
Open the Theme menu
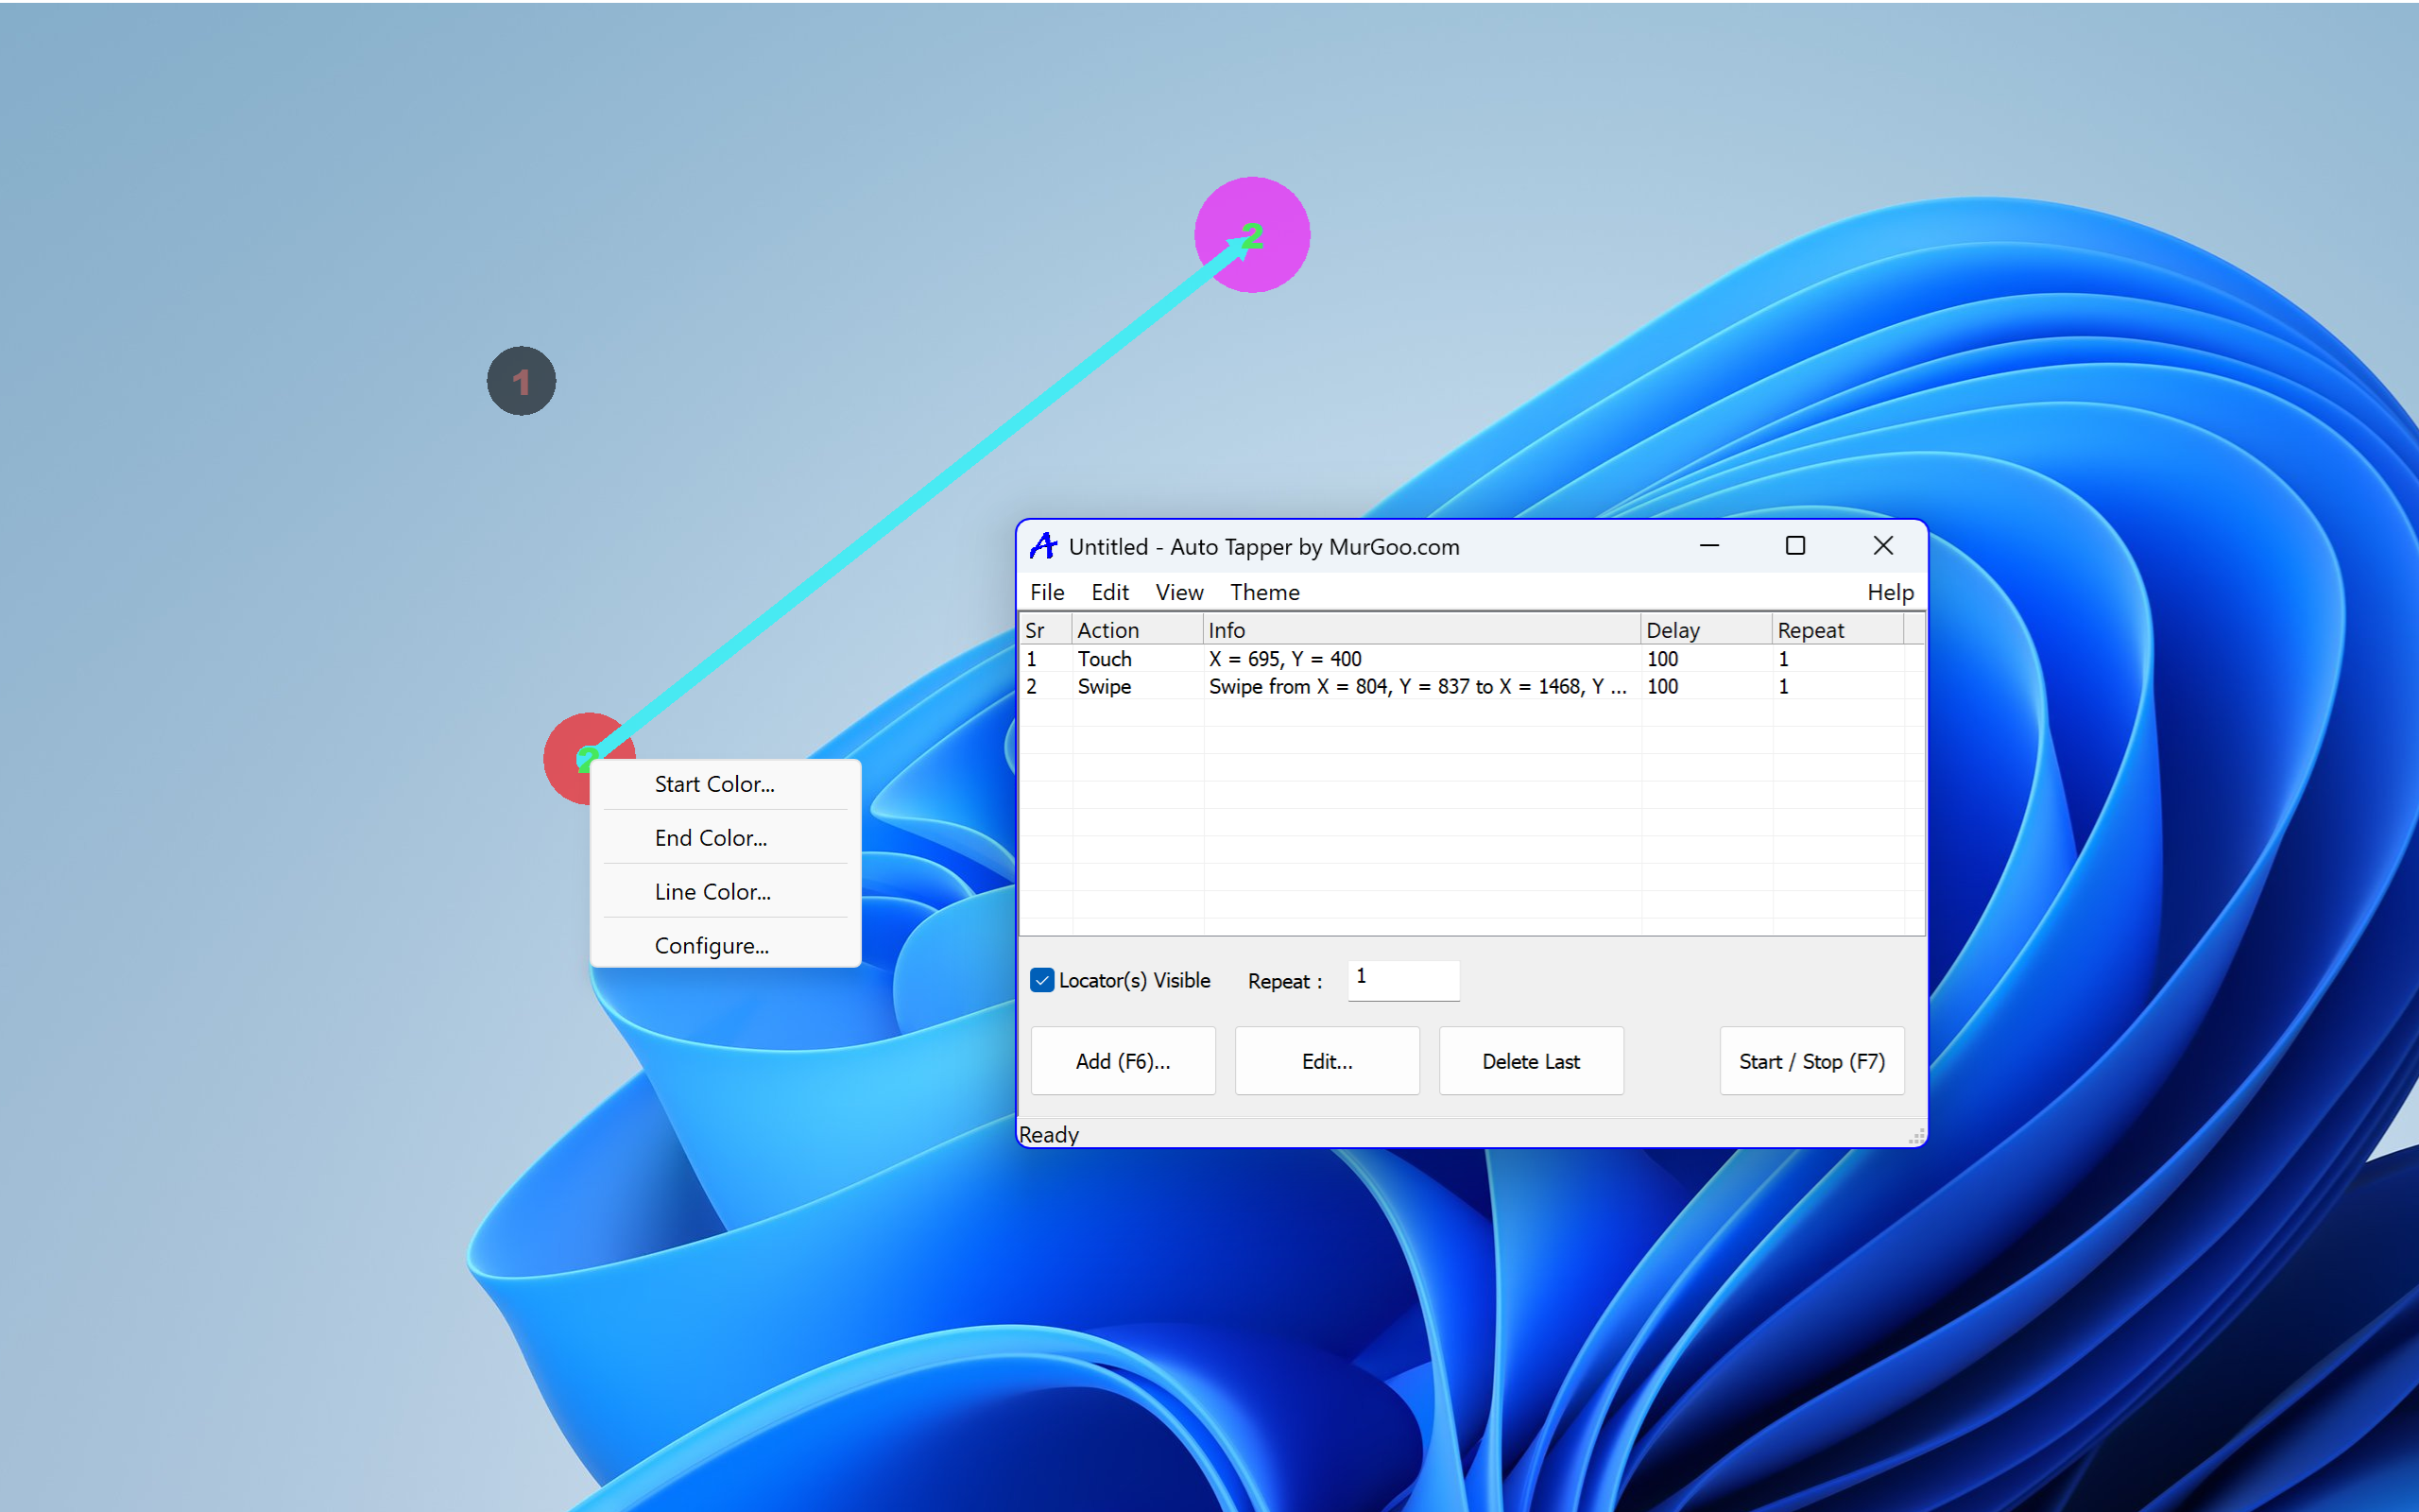click(x=1264, y=592)
